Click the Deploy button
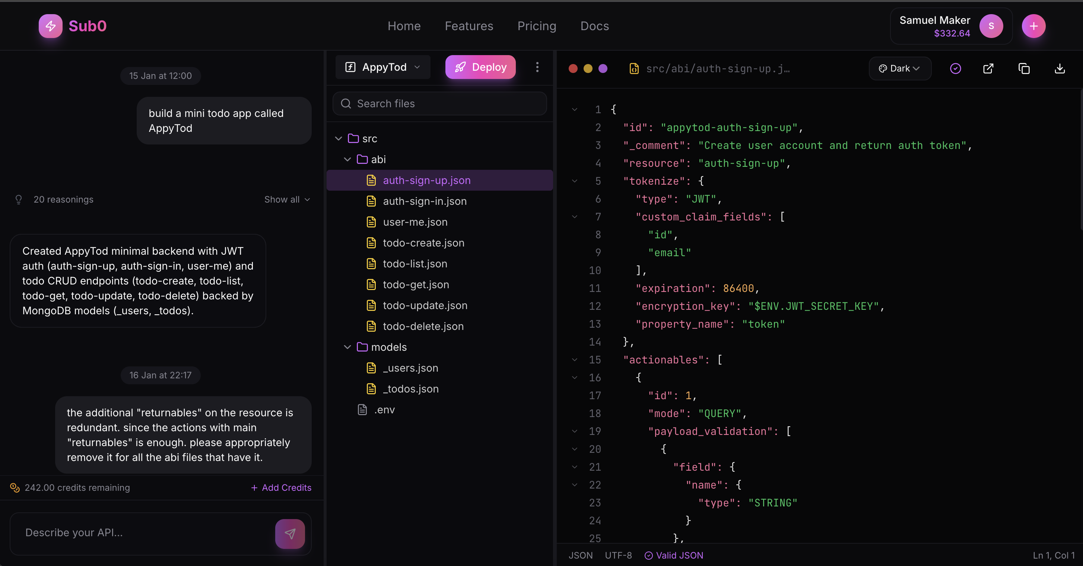This screenshot has height=566, width=1083. 480,67
